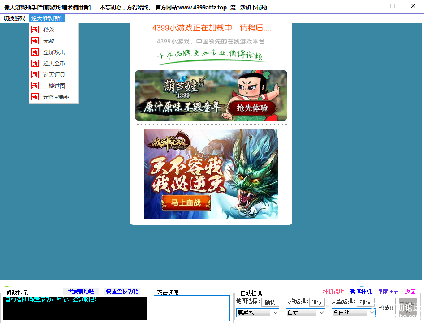This screenshot has height=323, width=424.
Task: Click the 自动挂机 group label
Action: [x=251, y=293]
